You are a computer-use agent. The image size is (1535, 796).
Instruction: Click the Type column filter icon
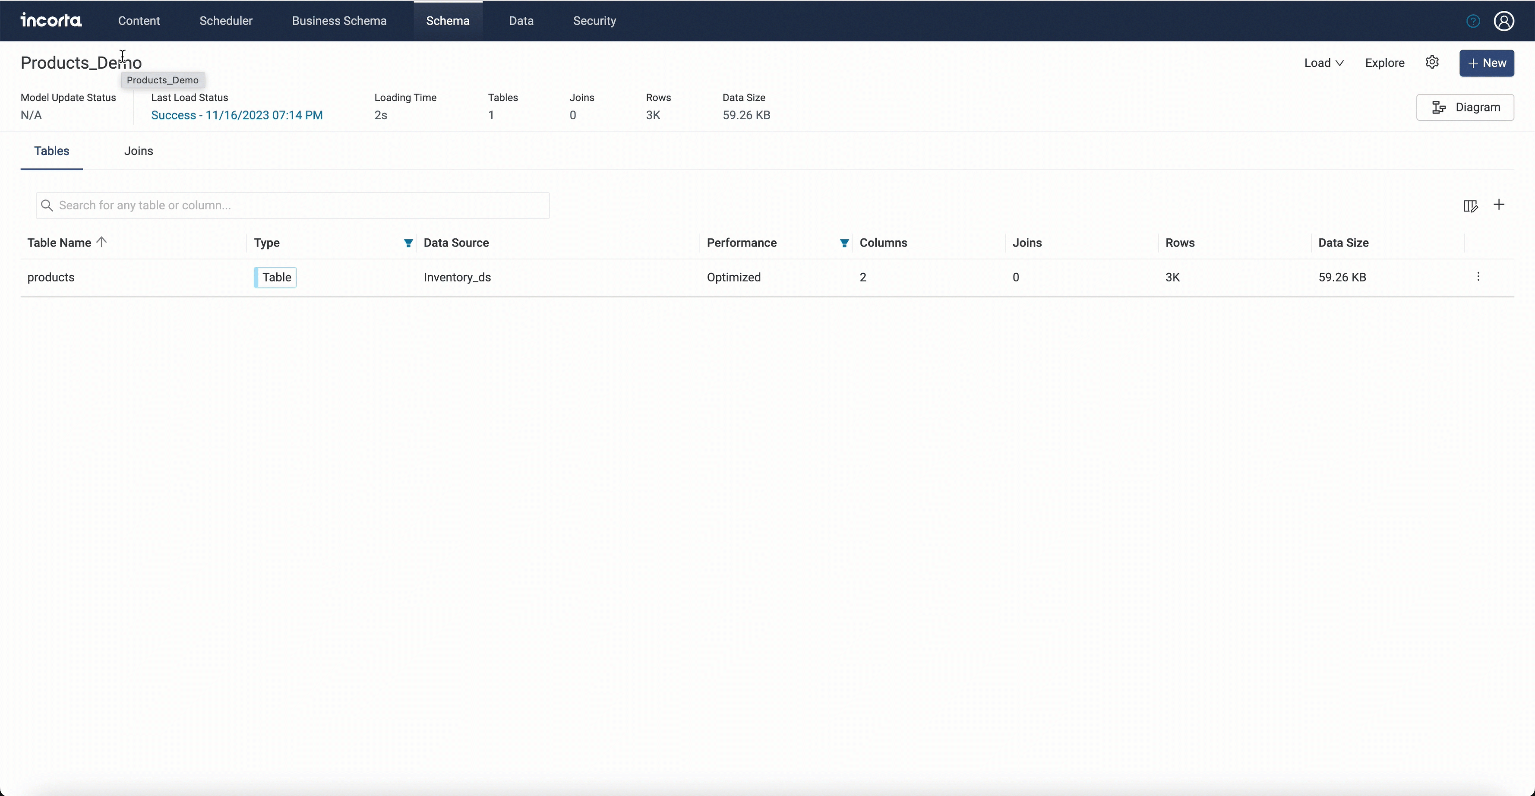click(408, 243)
